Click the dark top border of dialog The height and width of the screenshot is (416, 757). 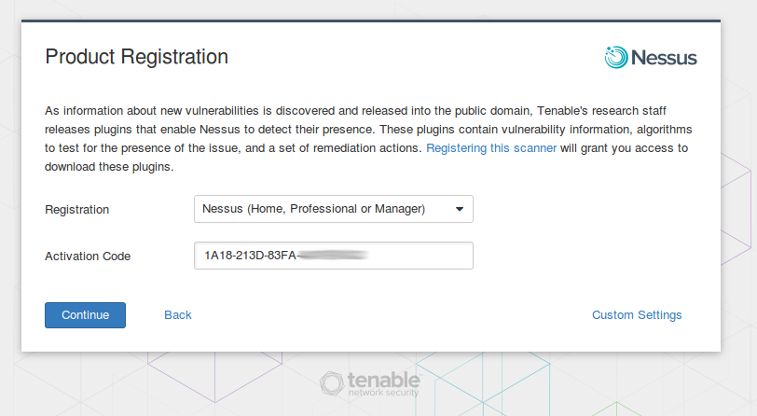click(x=371, y=21)
